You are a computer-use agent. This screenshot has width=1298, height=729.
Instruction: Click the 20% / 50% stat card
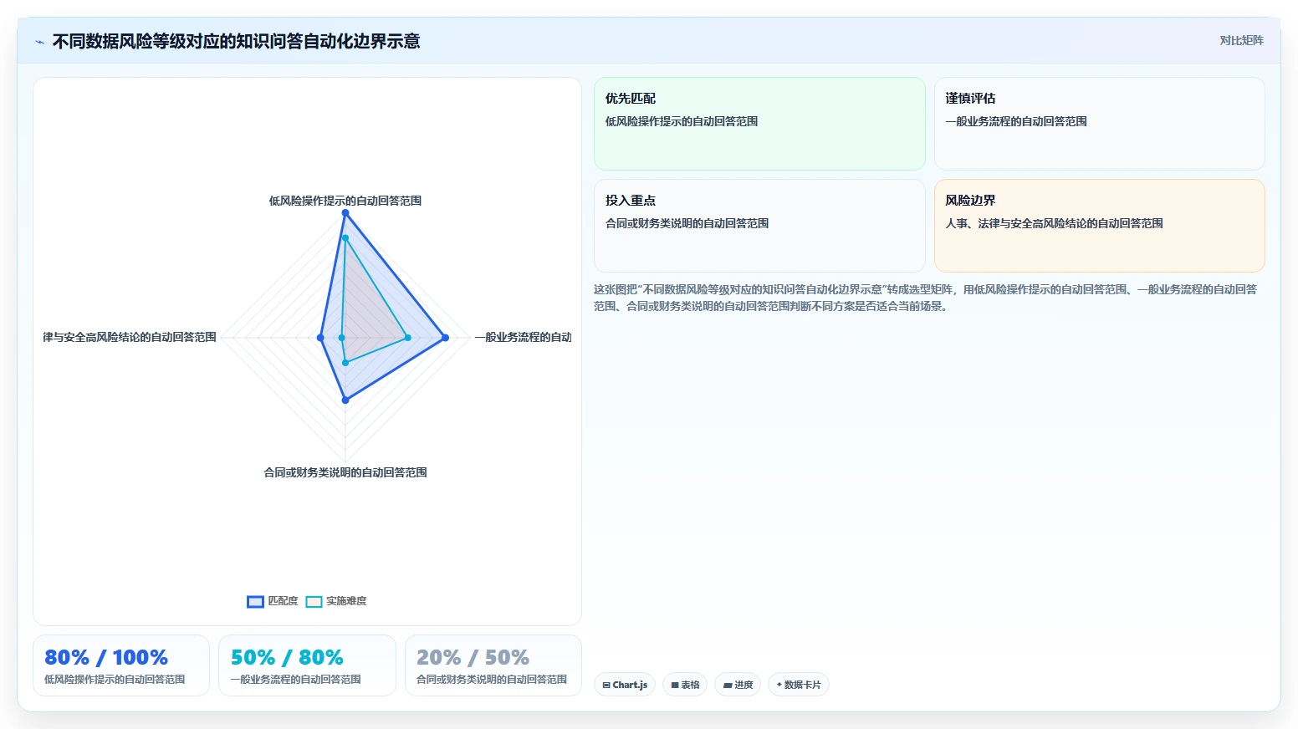[x=493, y=665]
